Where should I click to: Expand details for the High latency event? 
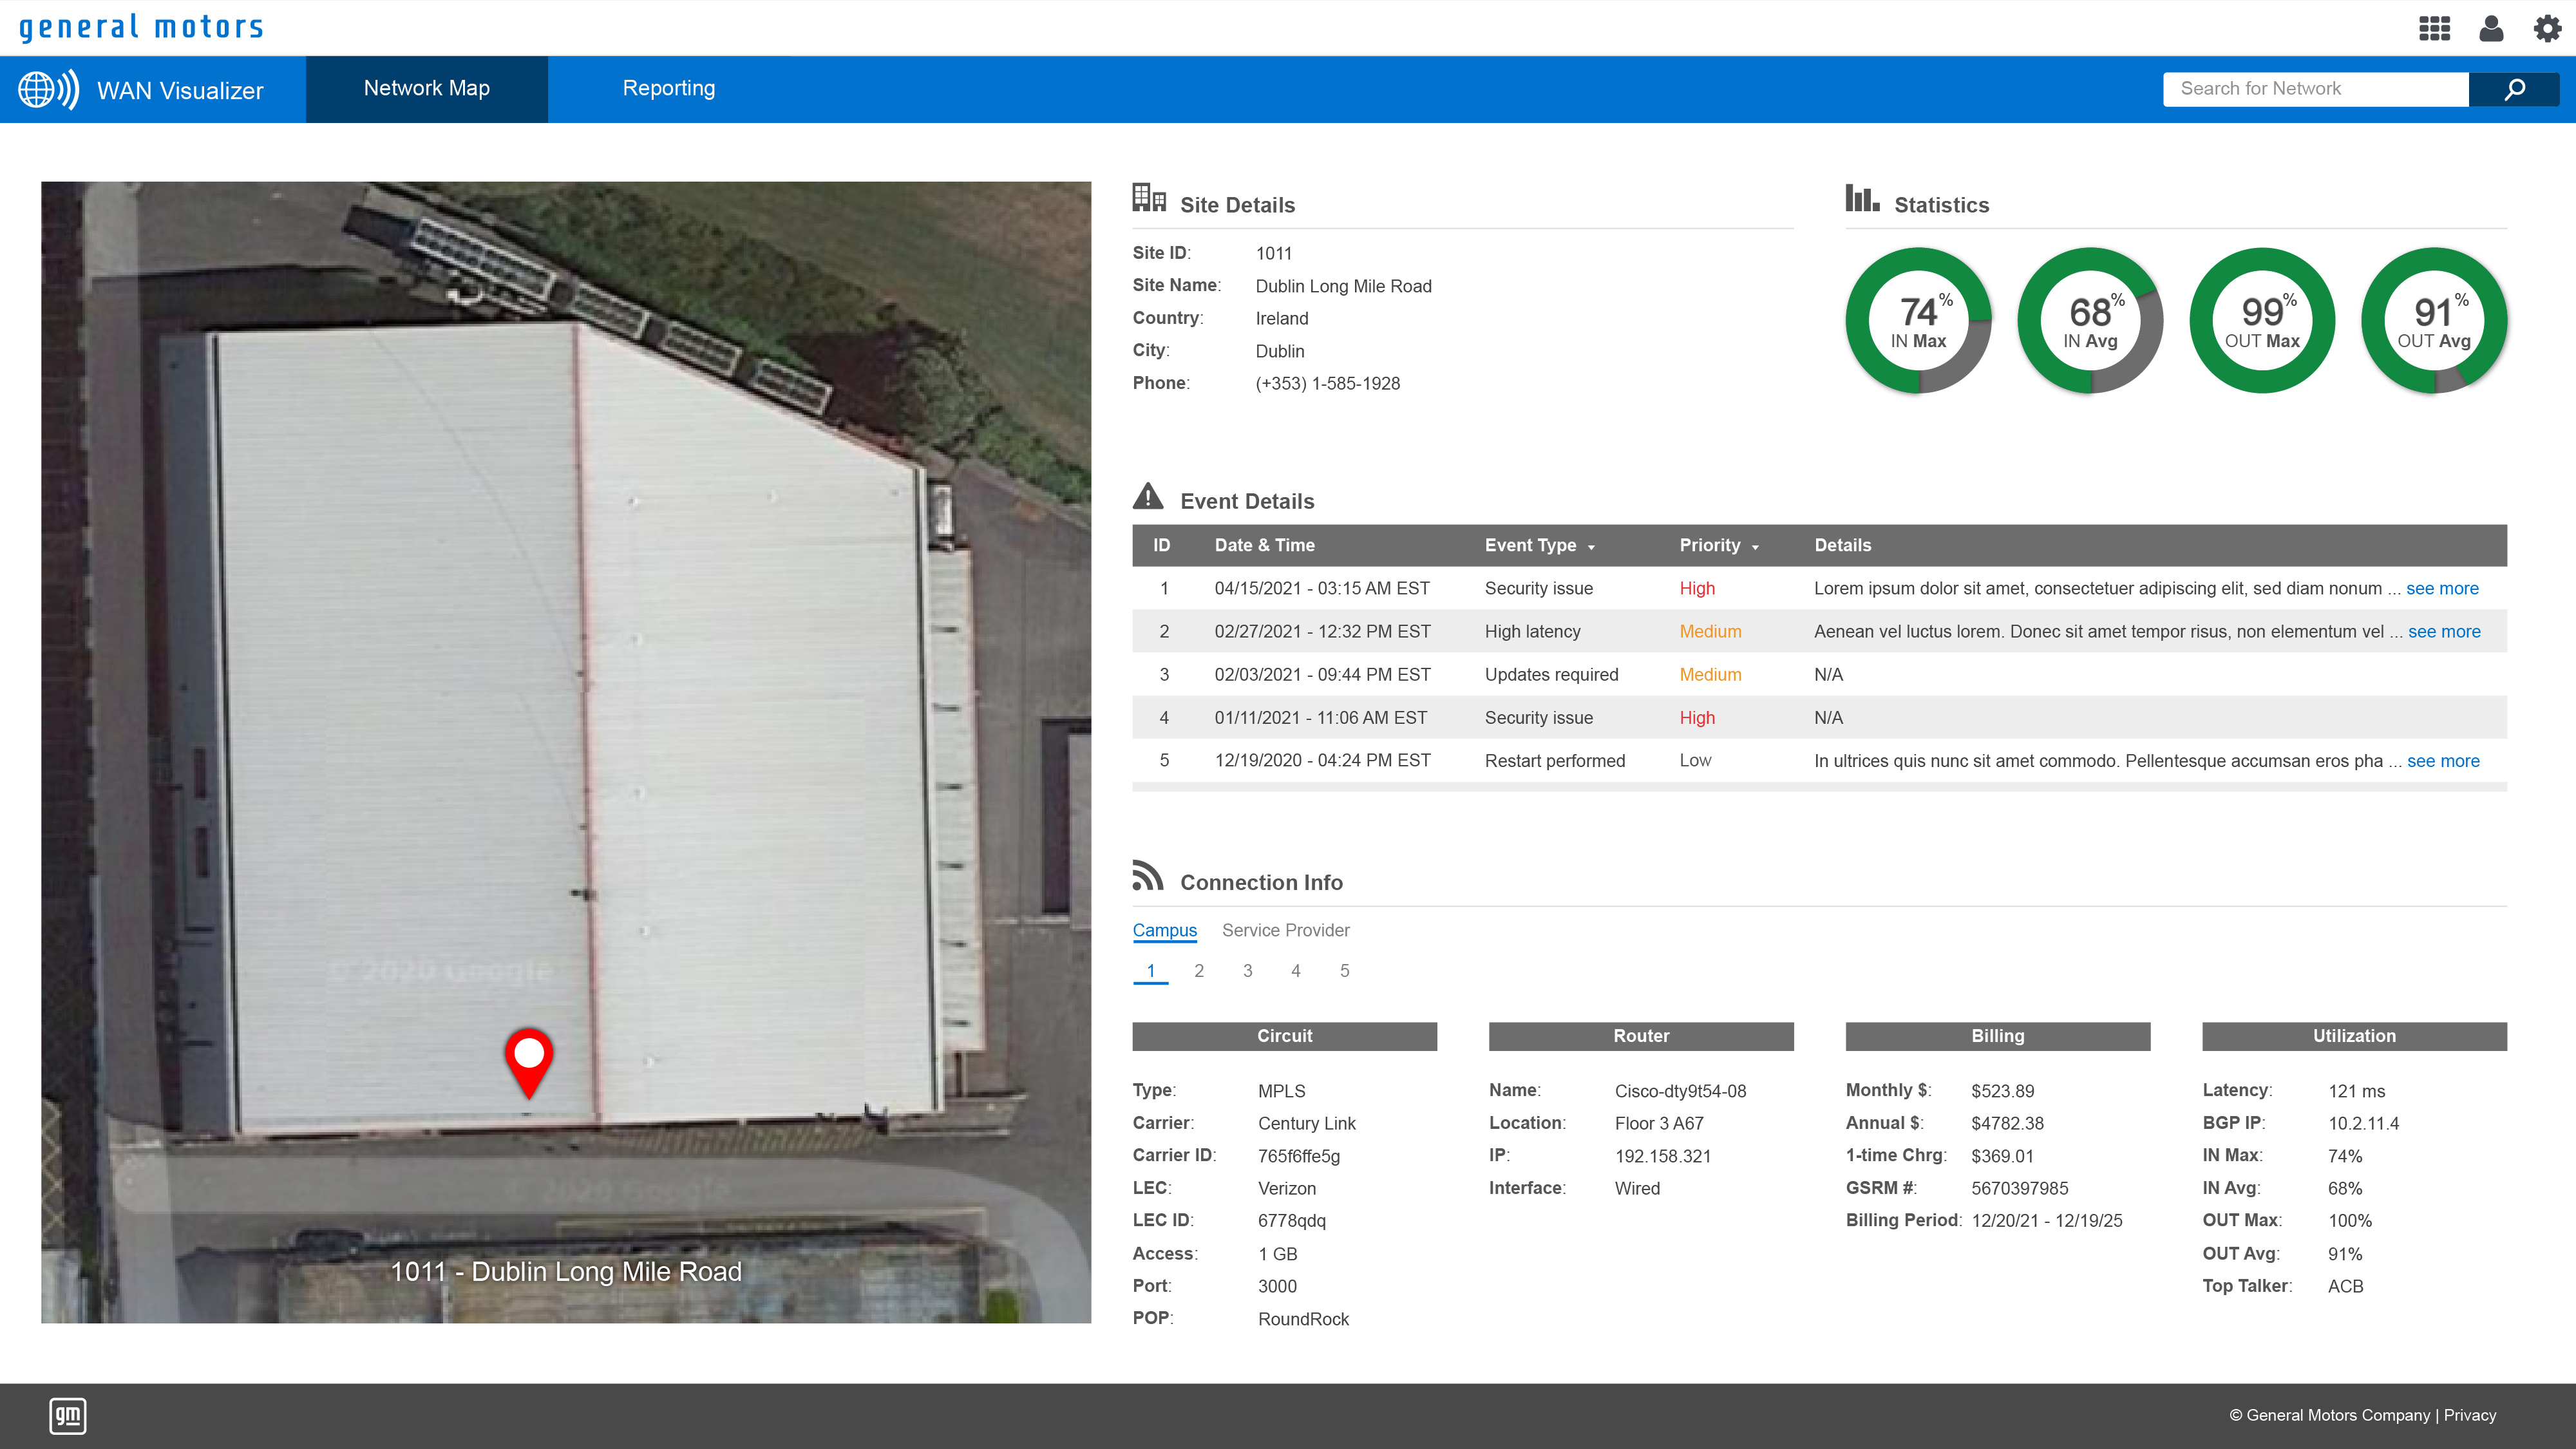pyautogui.click(x=2444, y=631)
